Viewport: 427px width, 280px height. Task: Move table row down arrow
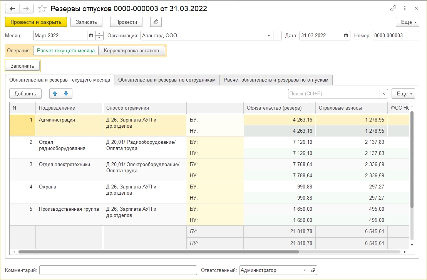coord(66,93)
